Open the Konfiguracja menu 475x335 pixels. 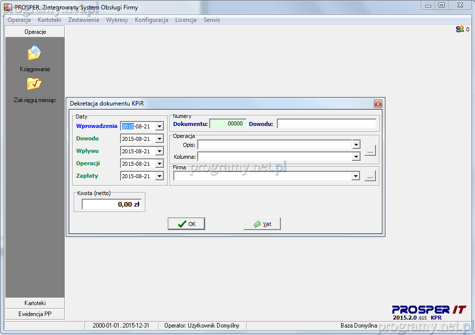tap(151, 20)
